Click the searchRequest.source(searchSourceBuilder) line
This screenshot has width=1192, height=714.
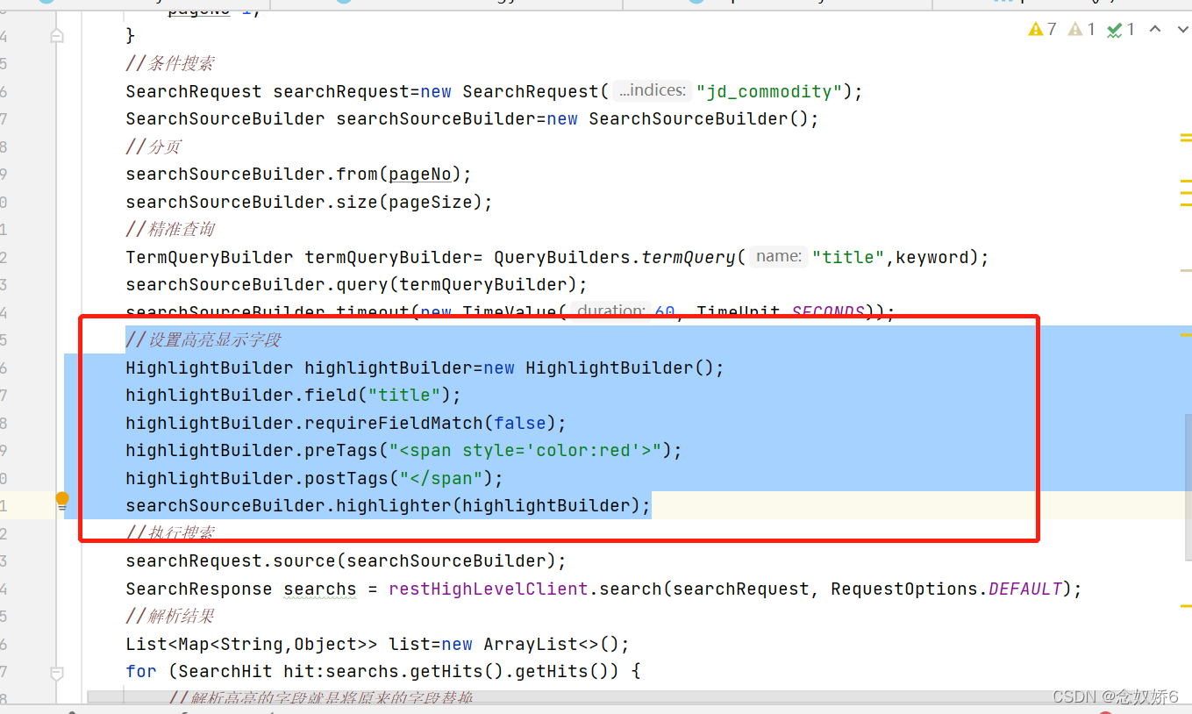(346, 560)
